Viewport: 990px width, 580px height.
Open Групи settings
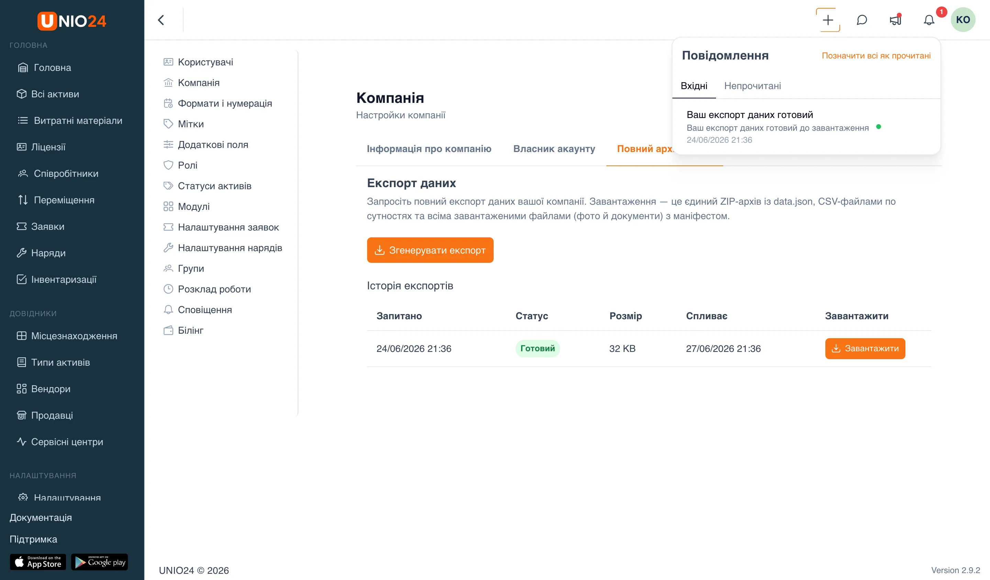(x=184, y=268)
